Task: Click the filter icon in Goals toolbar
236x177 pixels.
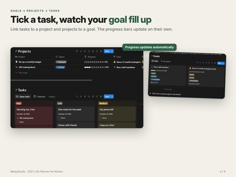Action: (197, 62)
